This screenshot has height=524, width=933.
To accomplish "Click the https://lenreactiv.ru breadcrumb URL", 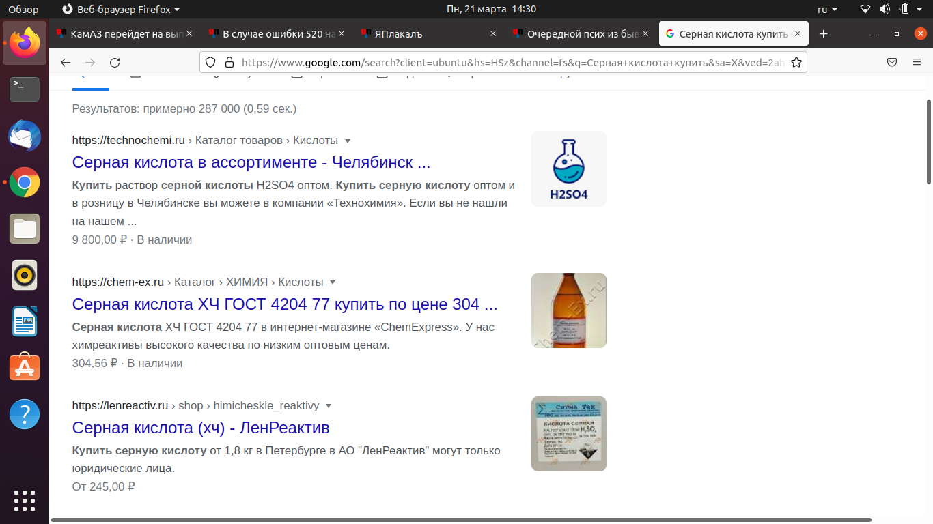I will 120,406.
